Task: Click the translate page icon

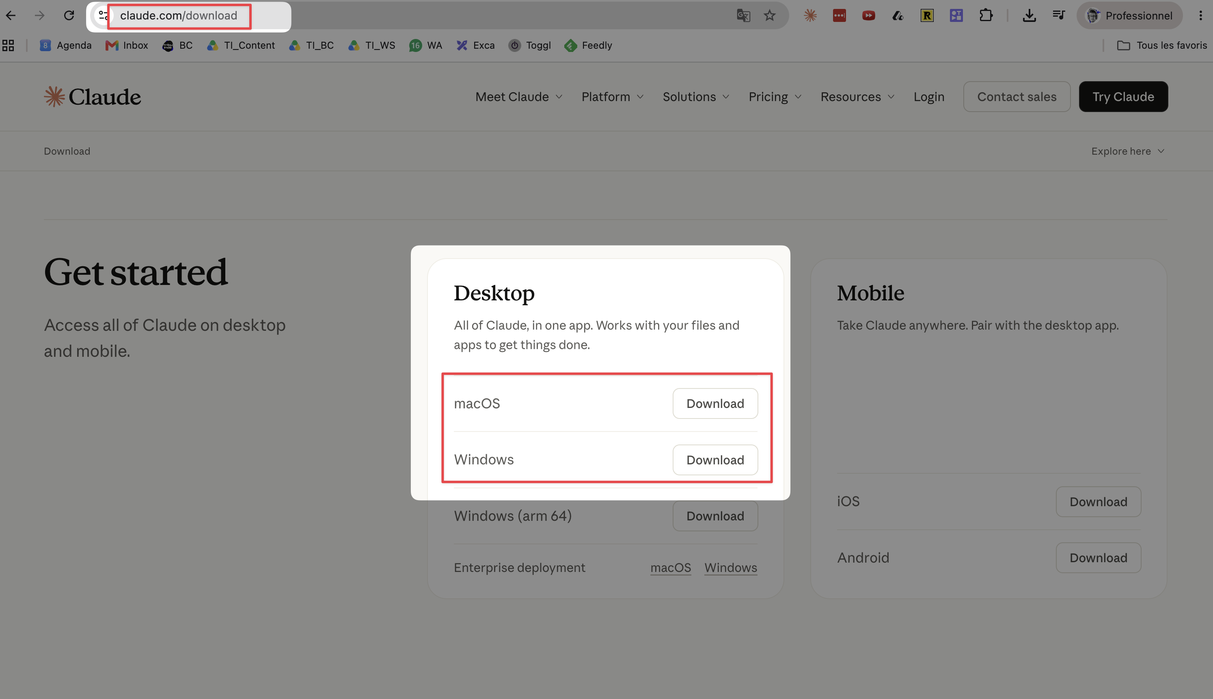Action: (x=743, y=15)
